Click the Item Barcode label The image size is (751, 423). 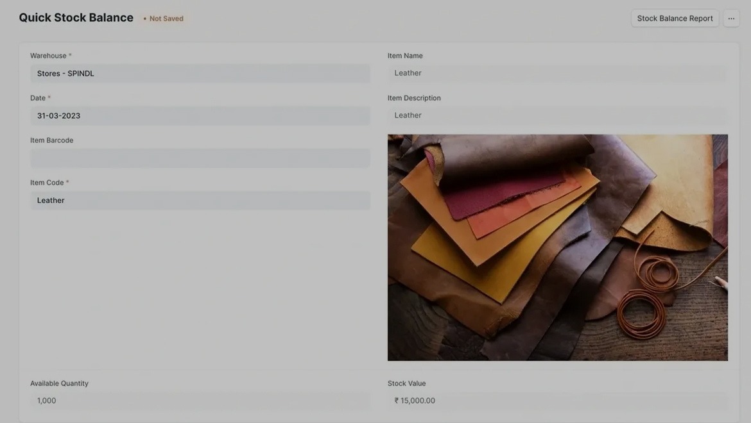pyautogui.click(x=51, y=140)
